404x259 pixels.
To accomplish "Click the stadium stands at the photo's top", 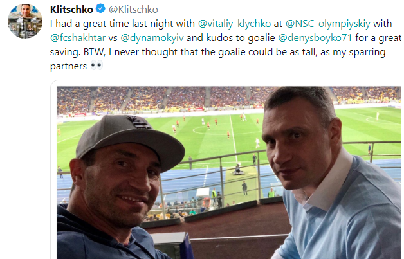I will (161, 96).
